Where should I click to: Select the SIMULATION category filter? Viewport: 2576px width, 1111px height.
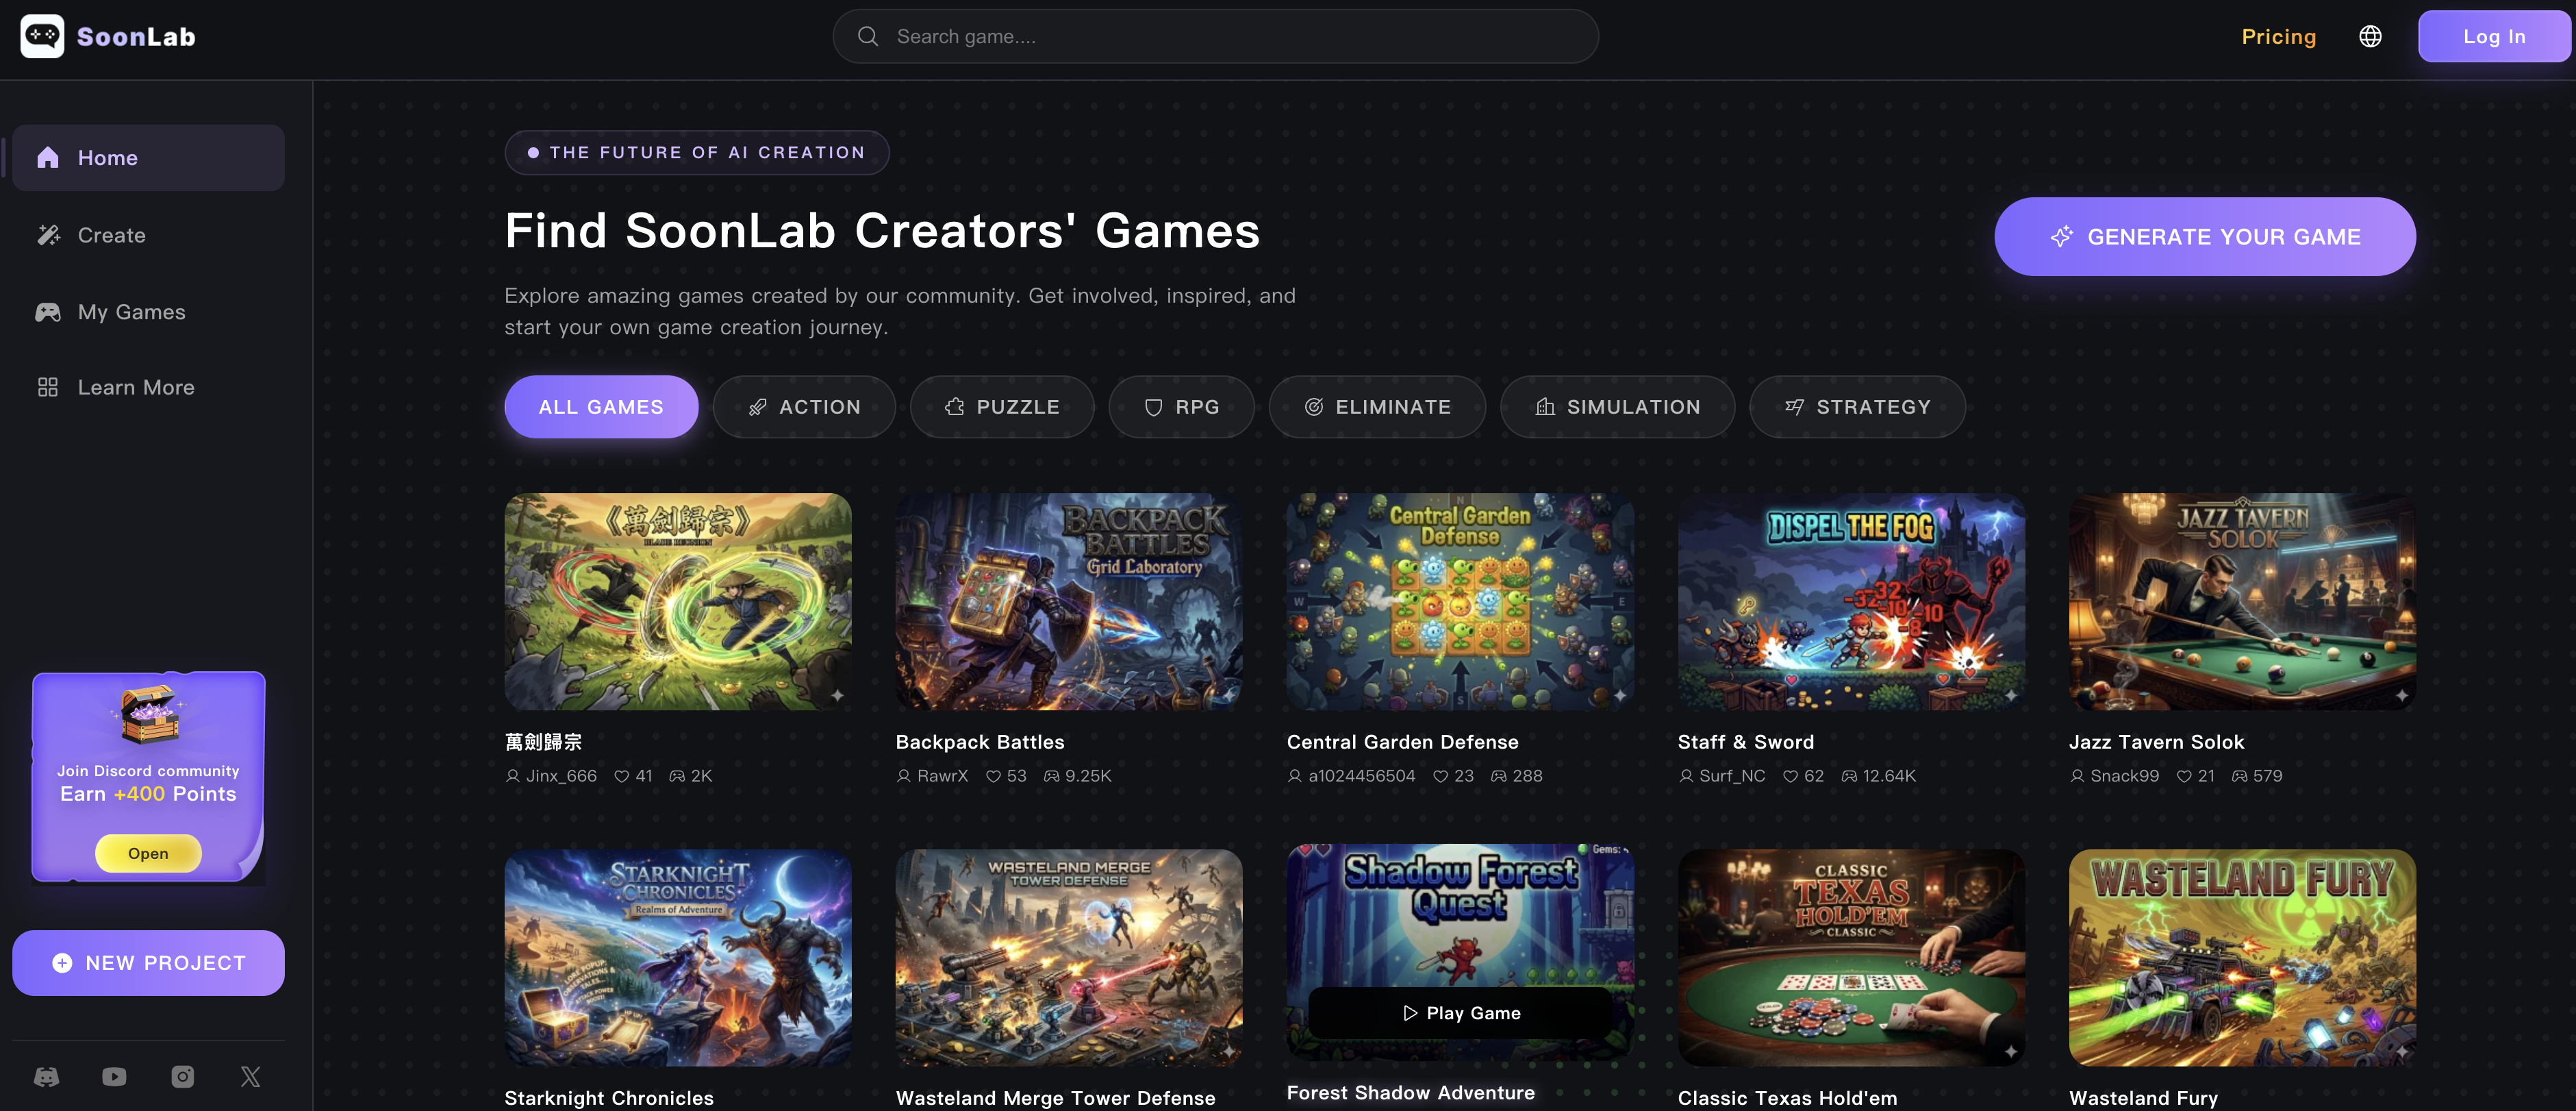point(1617,407)
